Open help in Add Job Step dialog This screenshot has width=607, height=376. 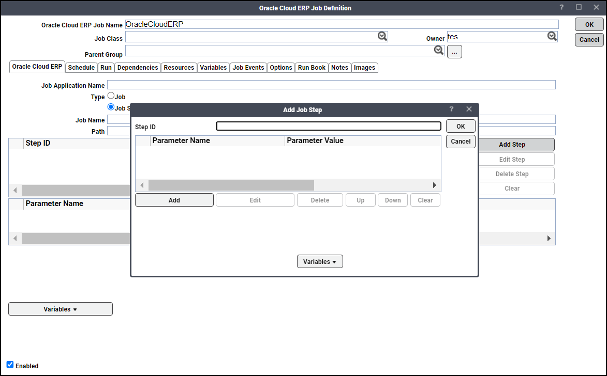(x=451, y=109)
